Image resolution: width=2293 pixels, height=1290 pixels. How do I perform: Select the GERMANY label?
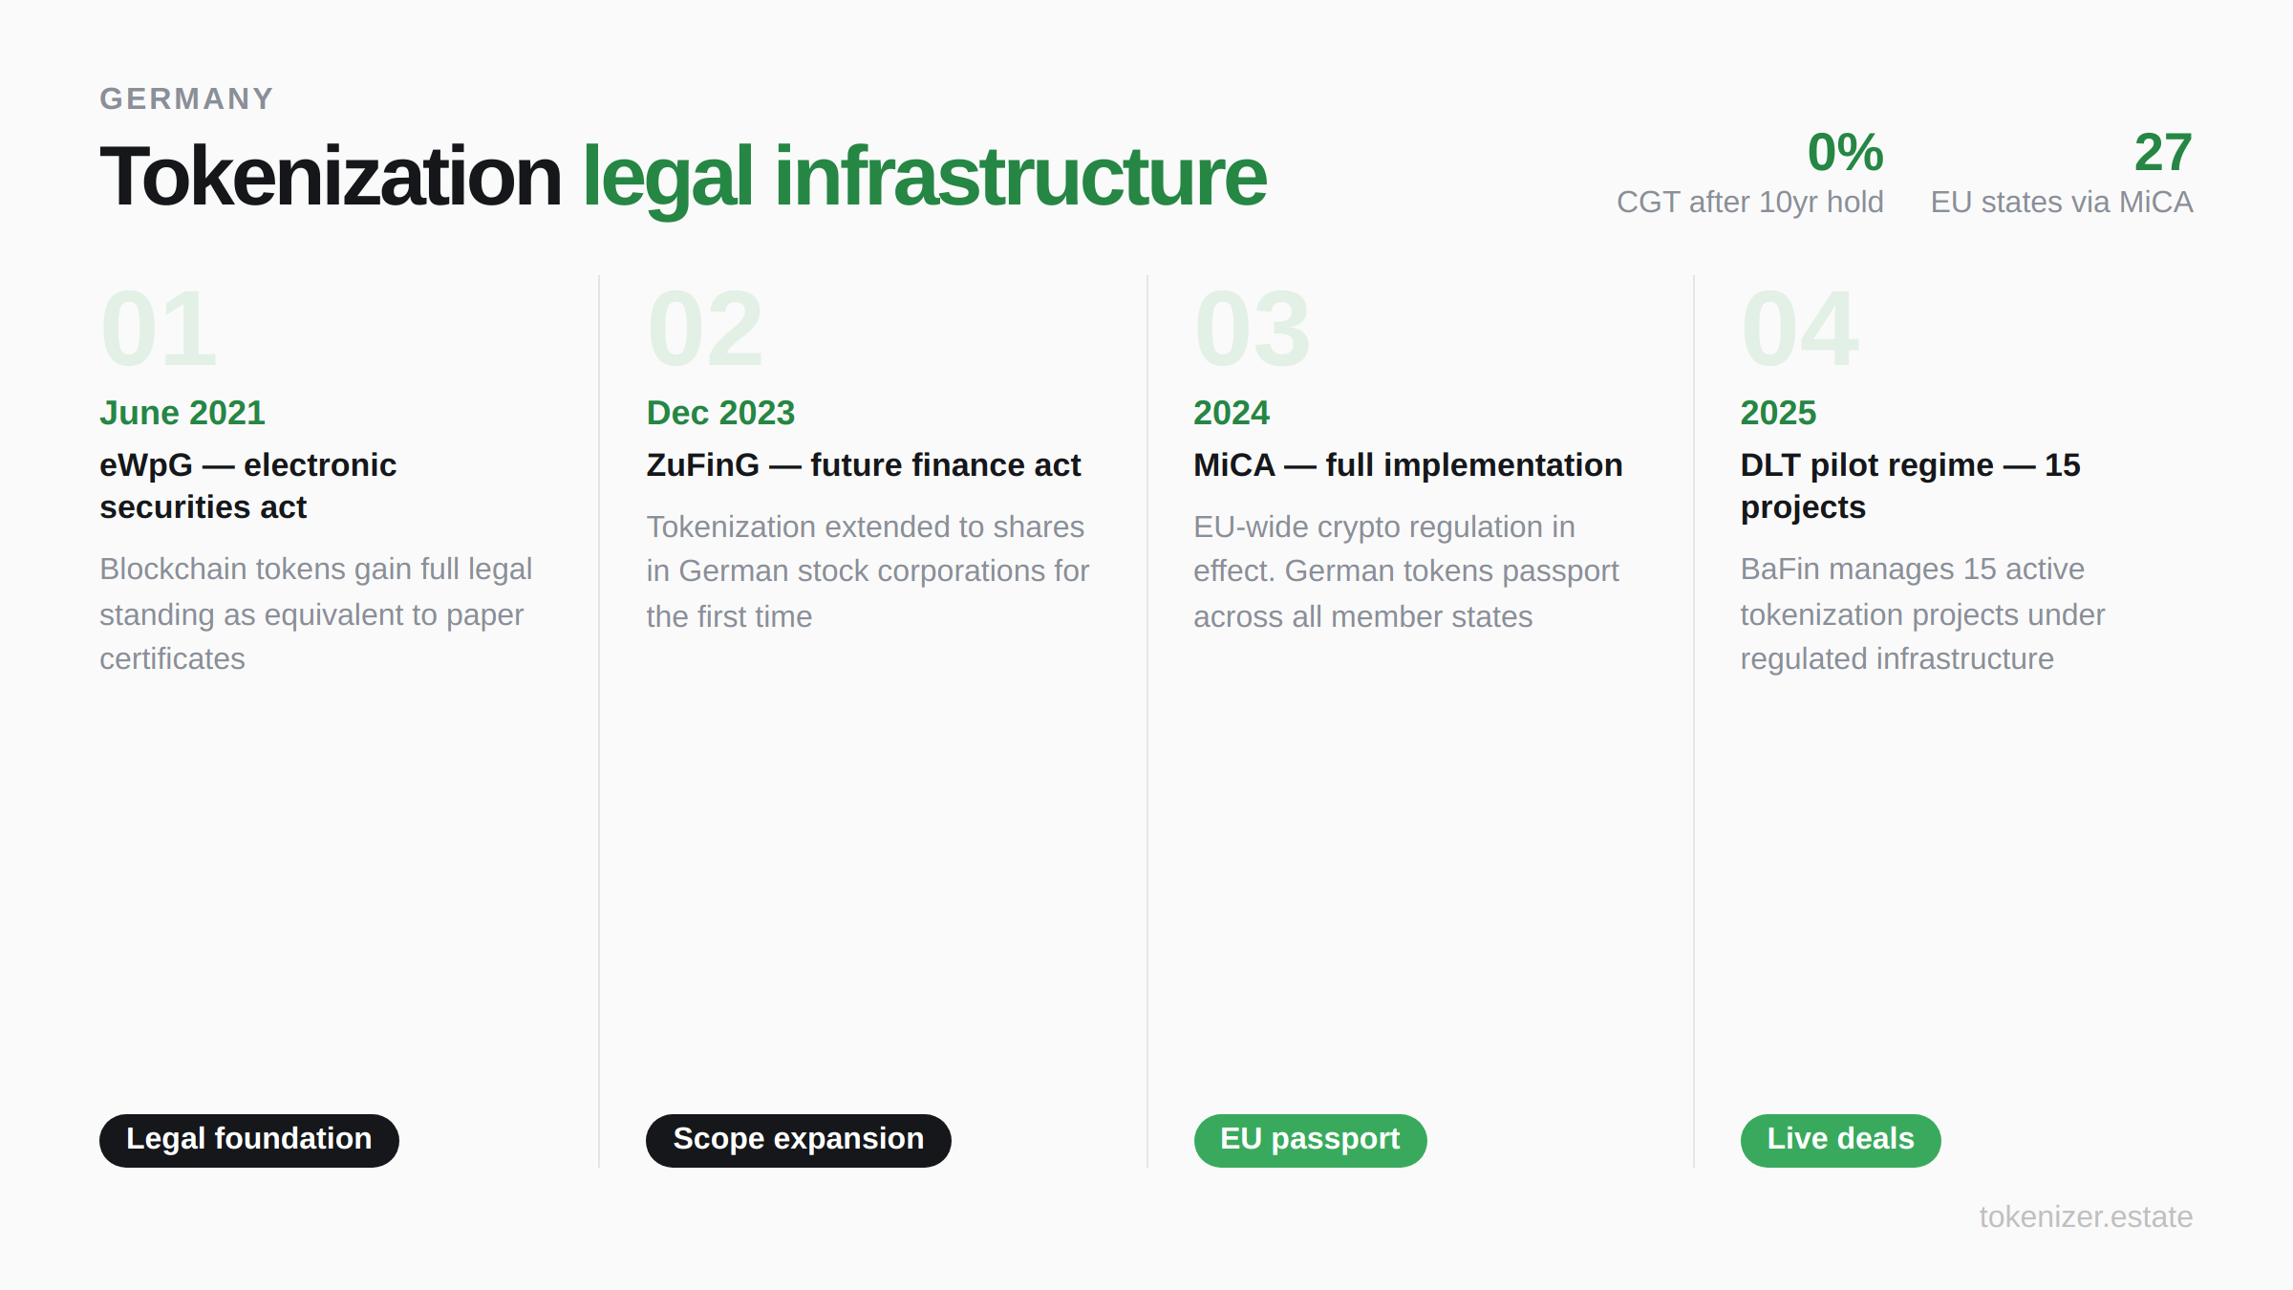point(186,97)
